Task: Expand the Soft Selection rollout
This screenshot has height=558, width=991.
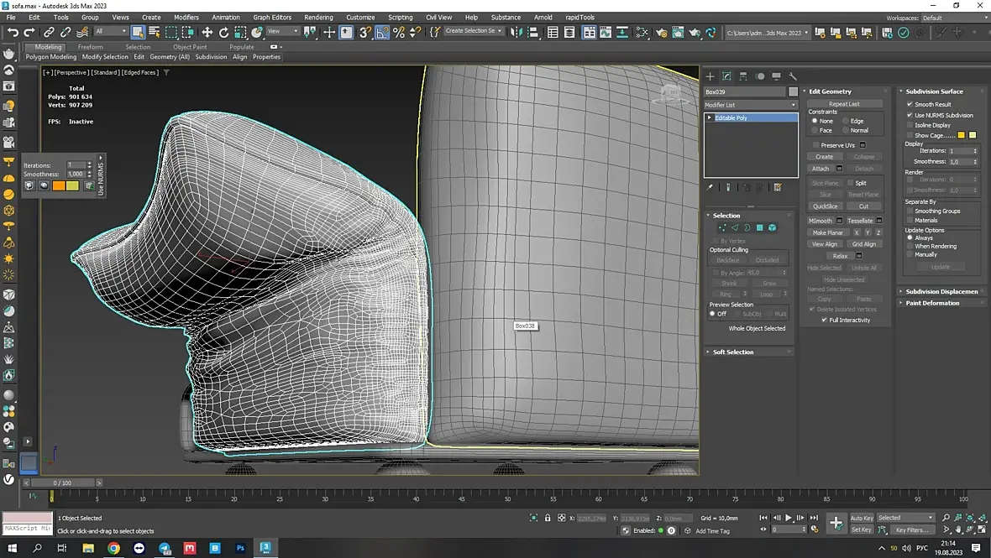Action: [x=733, y=352]
